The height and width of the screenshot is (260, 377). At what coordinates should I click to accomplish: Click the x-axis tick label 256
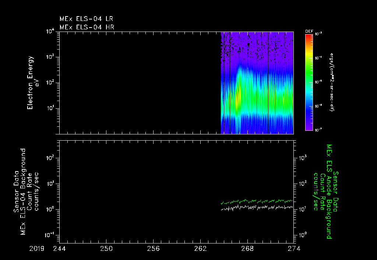tap(154, 249)
